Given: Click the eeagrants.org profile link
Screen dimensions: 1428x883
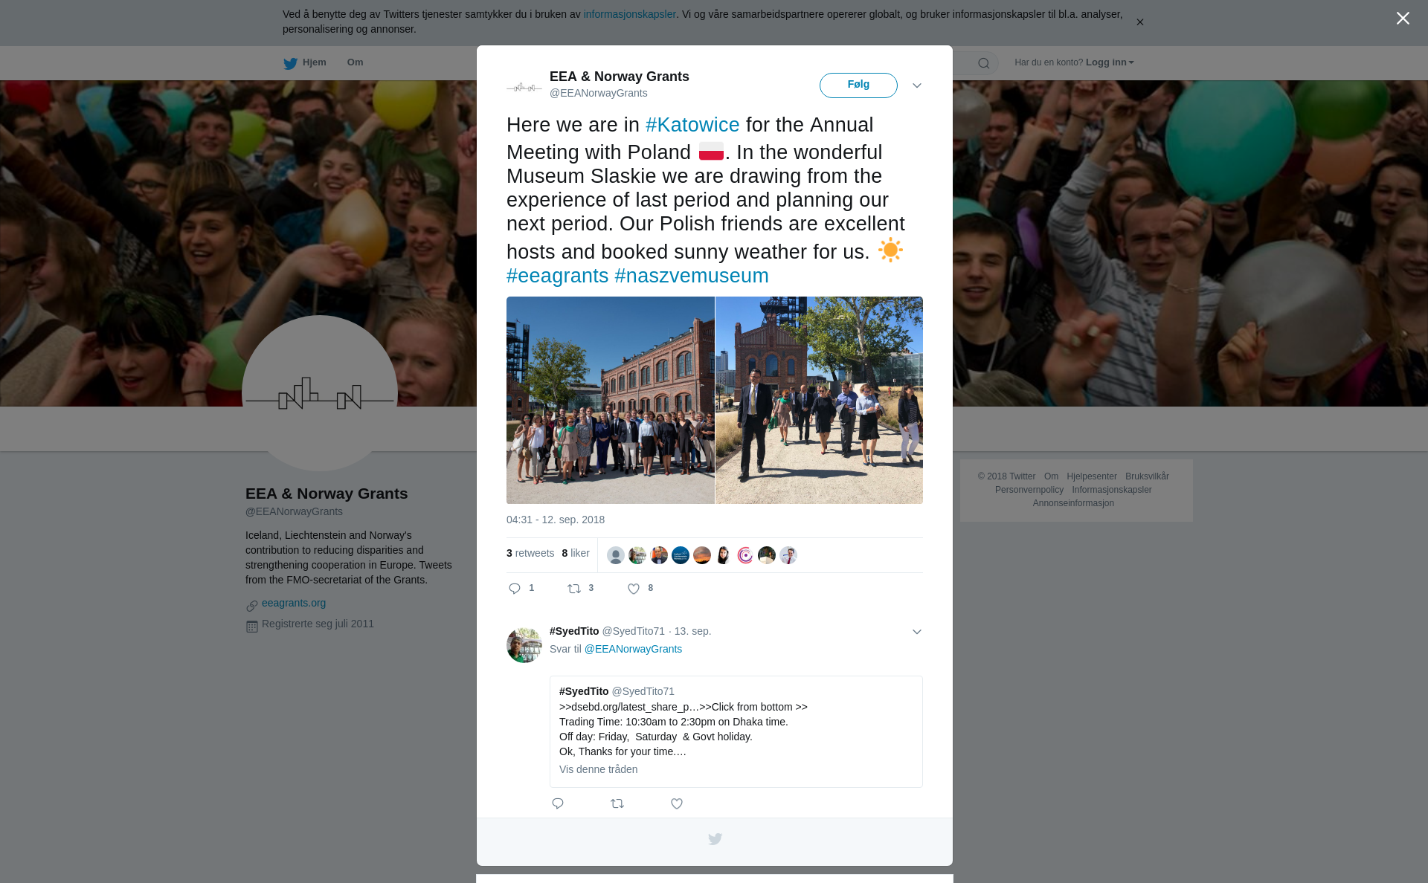Looking at the screenshot, I should pos(294,603).
